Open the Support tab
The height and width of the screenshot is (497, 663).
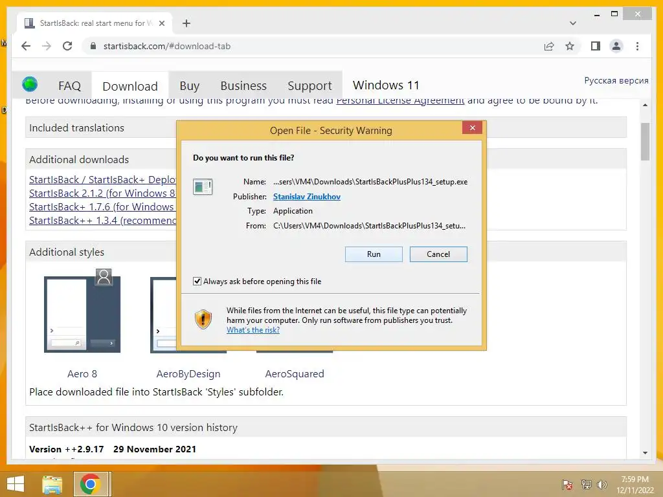tap(309, 86)
